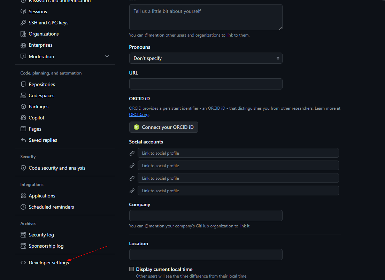Click the SSH and GPG keys key icon
Viewport: 385px width, 280px height.
point(23,23)
